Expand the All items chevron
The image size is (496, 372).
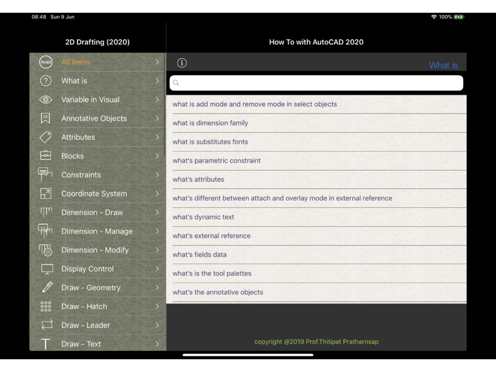click(157, 62)
